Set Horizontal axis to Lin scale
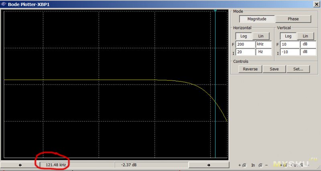This screenshot has width=321, height=171. [x=261, y=36]
